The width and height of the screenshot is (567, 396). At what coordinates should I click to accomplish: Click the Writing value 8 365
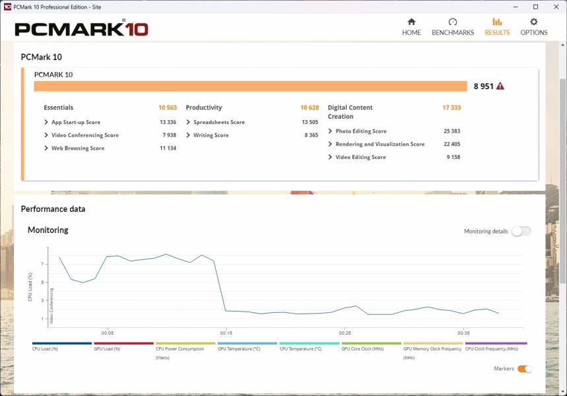click(x=312, y=135)
